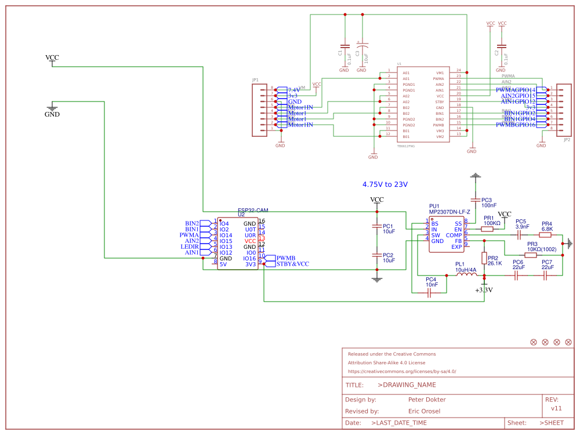Select the >DRAWING_NAME title field
The image size is (580, 435).
407,385
